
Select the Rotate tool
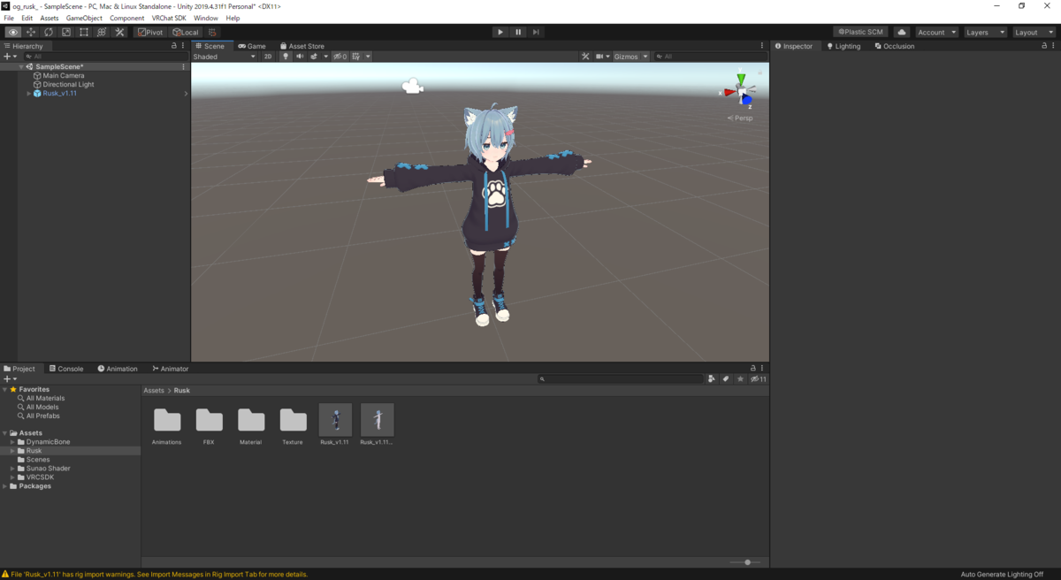pos(48,32)
